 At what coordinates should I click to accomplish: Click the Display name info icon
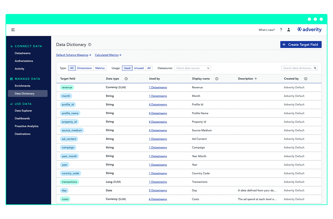coord(216,78)
